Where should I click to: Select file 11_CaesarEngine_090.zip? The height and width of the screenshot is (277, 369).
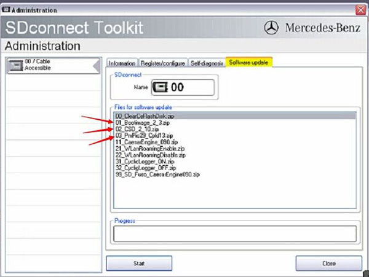[x=146, y=142]
